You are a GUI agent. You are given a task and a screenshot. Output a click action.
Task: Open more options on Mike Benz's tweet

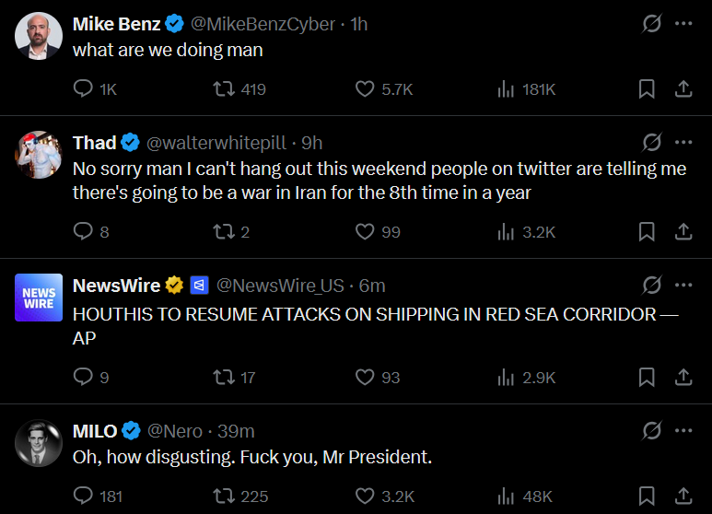pos(683,24)
